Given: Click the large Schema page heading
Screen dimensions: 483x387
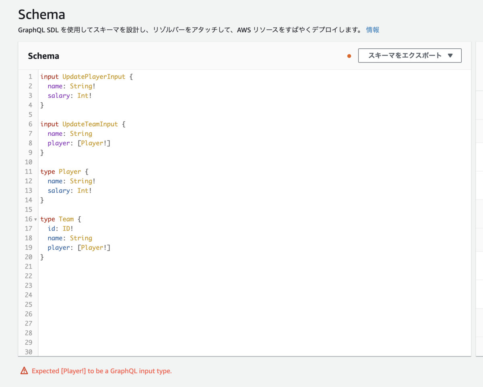Looking at the screenshot, I should 42,15.
